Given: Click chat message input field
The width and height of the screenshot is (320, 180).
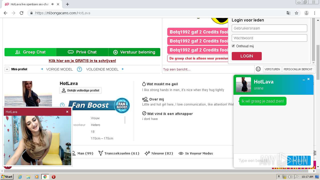Looking at the screenshot, I should 208,69.
